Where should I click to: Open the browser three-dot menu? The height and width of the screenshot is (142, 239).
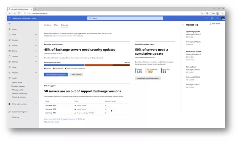(222, 14)
